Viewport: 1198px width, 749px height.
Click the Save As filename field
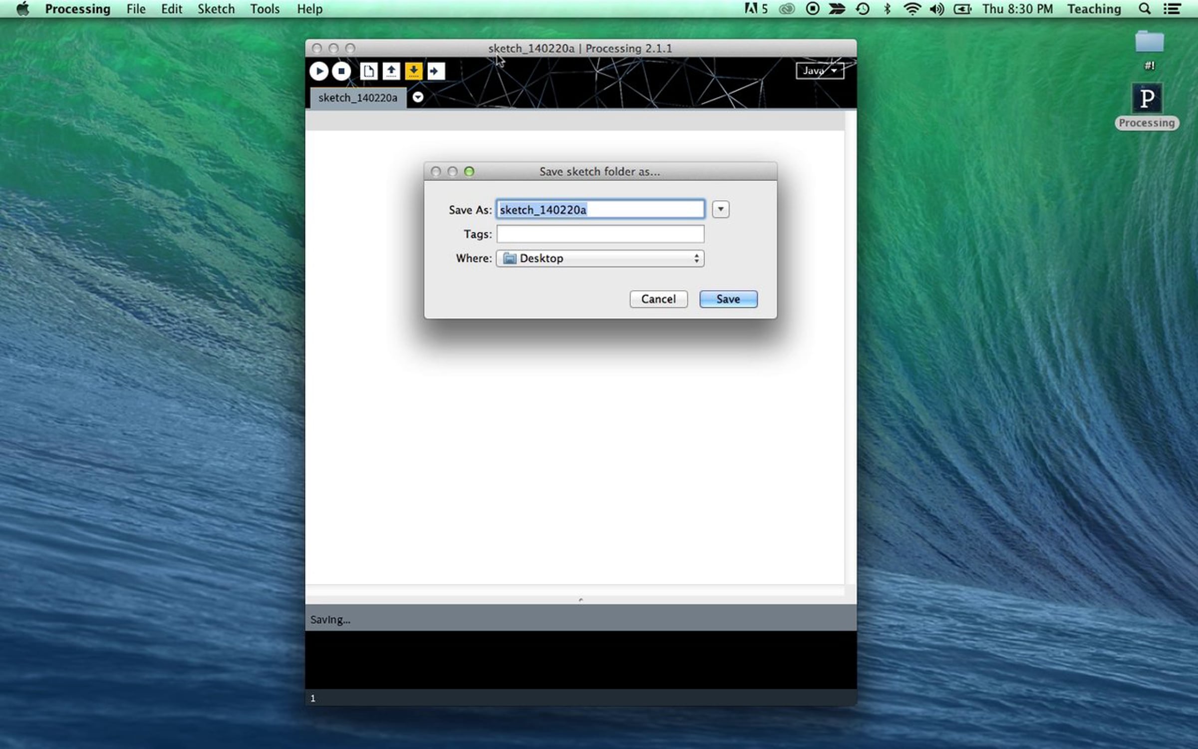click(x=600, y=209)
